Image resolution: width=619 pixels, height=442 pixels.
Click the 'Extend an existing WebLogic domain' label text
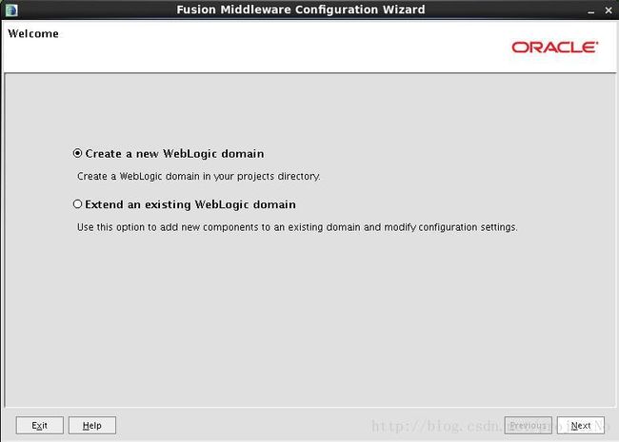click(190, 204)
